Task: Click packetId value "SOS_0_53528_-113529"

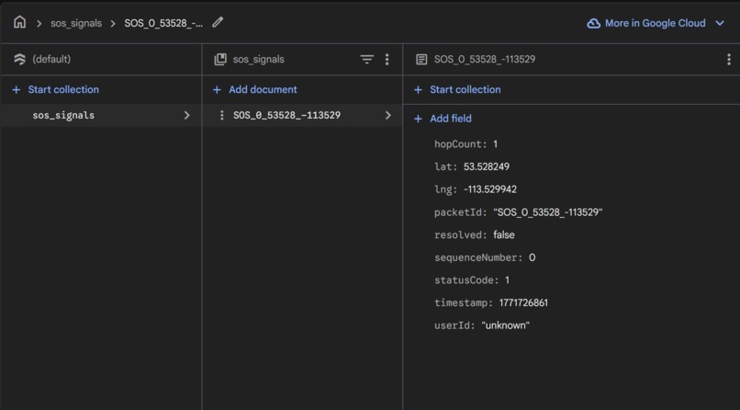Action: pos(547,212)
